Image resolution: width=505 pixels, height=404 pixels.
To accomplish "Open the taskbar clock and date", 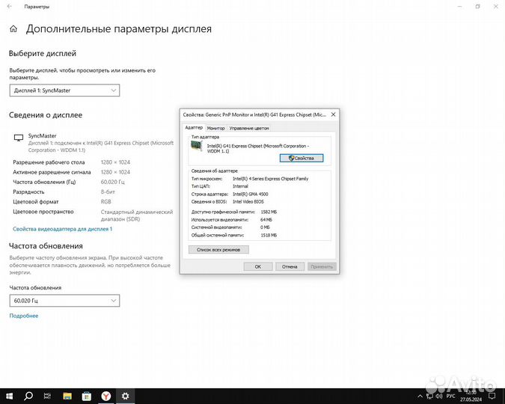I will coord(471,396).
